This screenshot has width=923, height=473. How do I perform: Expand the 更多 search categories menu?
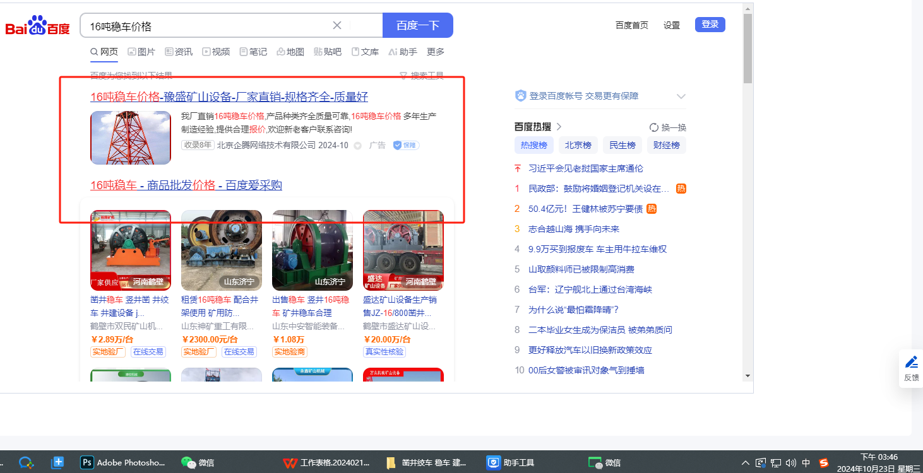436,52
